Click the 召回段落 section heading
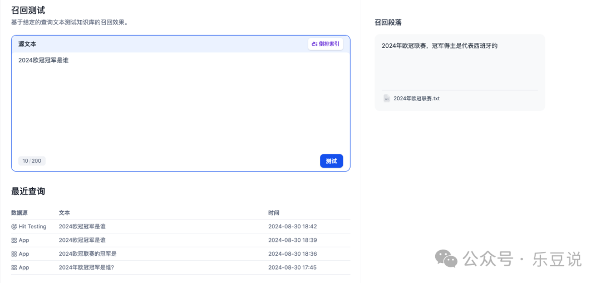This screenshot has height=283, width=601. [388, 22]
